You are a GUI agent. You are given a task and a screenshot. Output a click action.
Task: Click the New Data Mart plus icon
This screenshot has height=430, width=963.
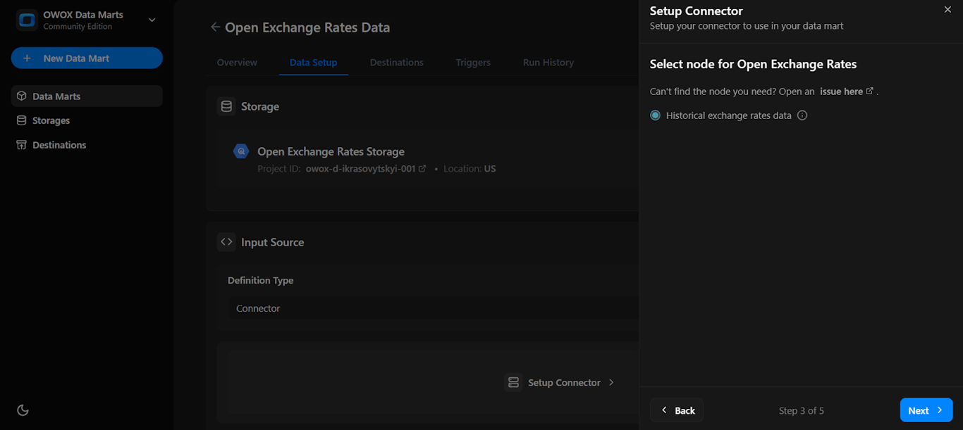click(27, 58)
